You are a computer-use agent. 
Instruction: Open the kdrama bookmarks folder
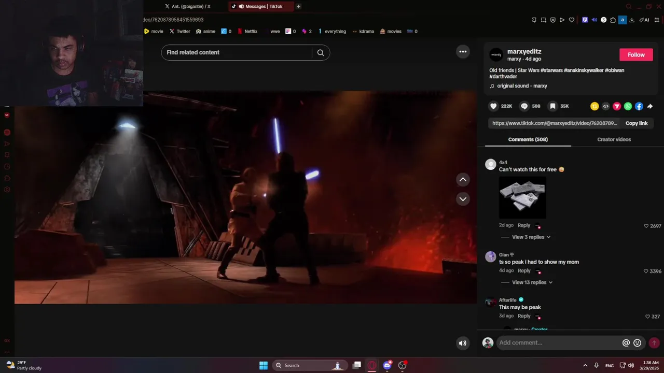click(x=363, y=31)
